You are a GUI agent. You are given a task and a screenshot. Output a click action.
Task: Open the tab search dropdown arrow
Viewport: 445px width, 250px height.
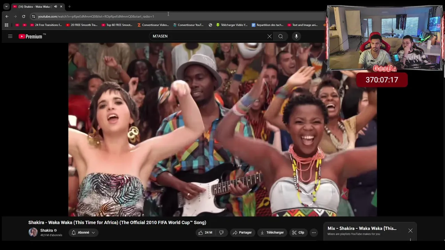point(6,6)
